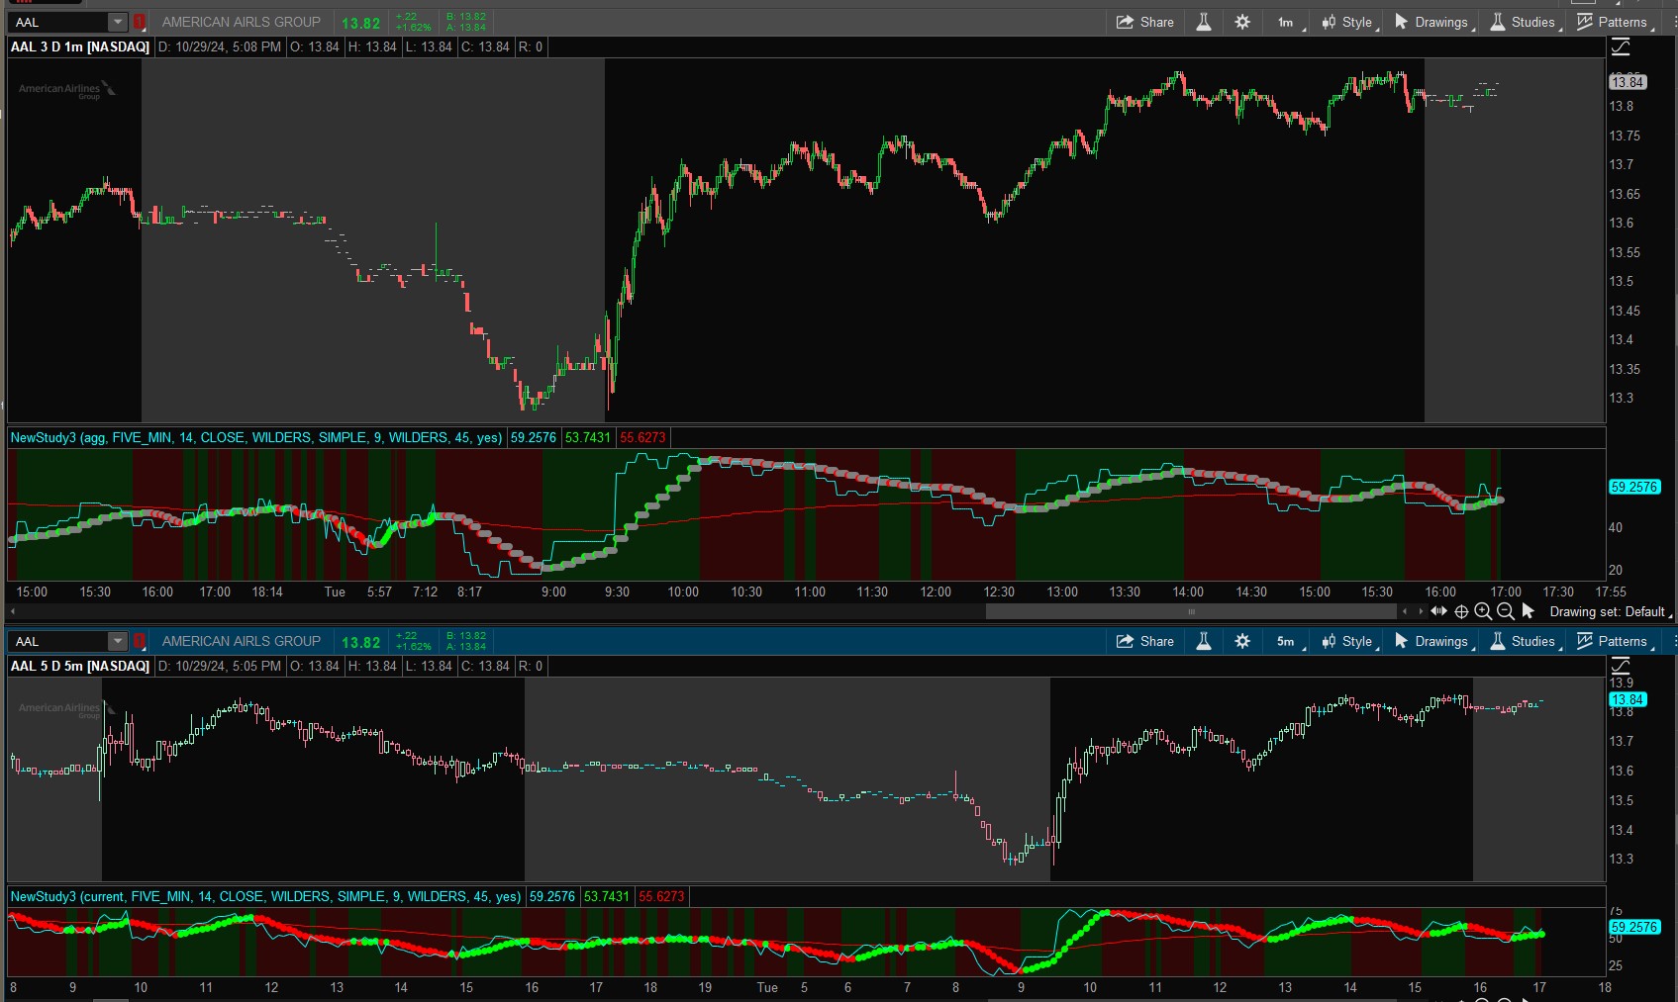The image size is (1678, 1002).
Task: Open Style menu in upper chart toolbar
Action: pos(1350,22)
